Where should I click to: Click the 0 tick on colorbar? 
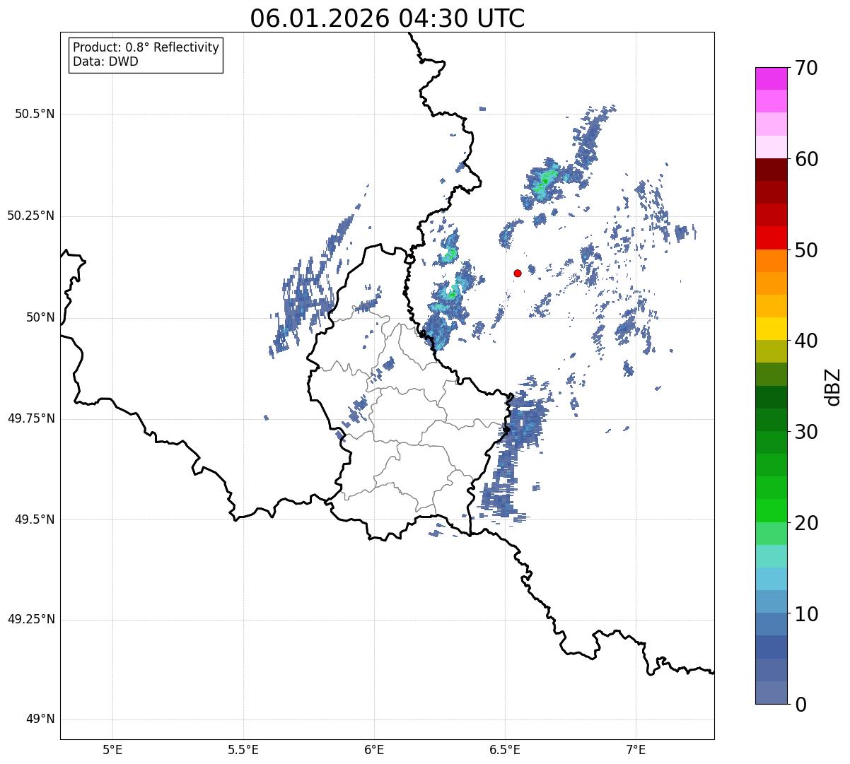pos(800,705)
